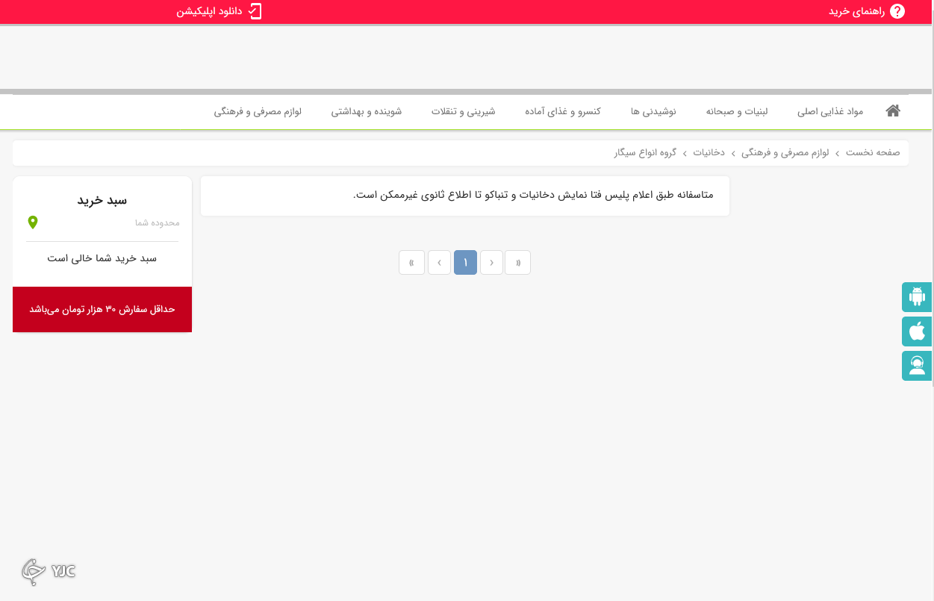
Task: Open the لبنیات و صبحانه category
Action: (x=736, y=110)
